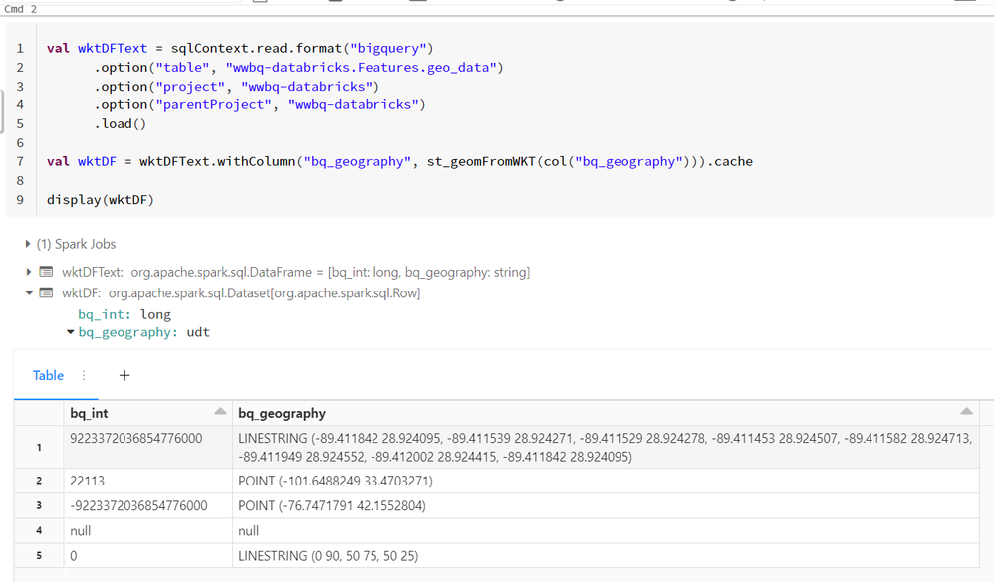The width and height of the screenshot is (994, 582).
Task: Open the Table tab options kebab menu
Action: coord(84,375)
